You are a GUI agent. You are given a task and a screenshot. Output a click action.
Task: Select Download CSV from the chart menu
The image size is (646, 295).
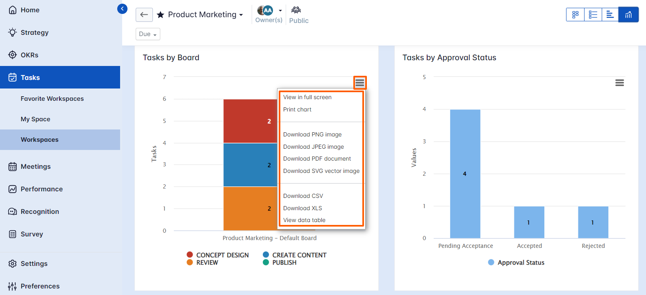point(303,196)
